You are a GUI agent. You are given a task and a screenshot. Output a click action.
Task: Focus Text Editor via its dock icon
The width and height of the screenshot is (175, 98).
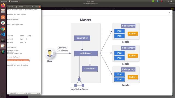click(3, 46)
